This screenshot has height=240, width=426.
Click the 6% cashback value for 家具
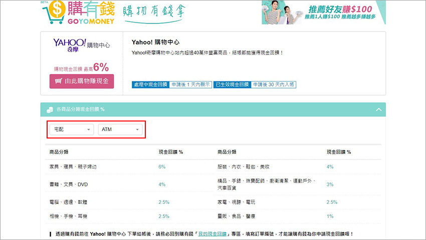tap(162, 167)
